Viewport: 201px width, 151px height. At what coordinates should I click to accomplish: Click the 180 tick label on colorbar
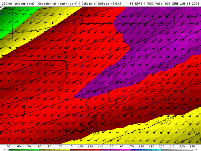point(141,146)
